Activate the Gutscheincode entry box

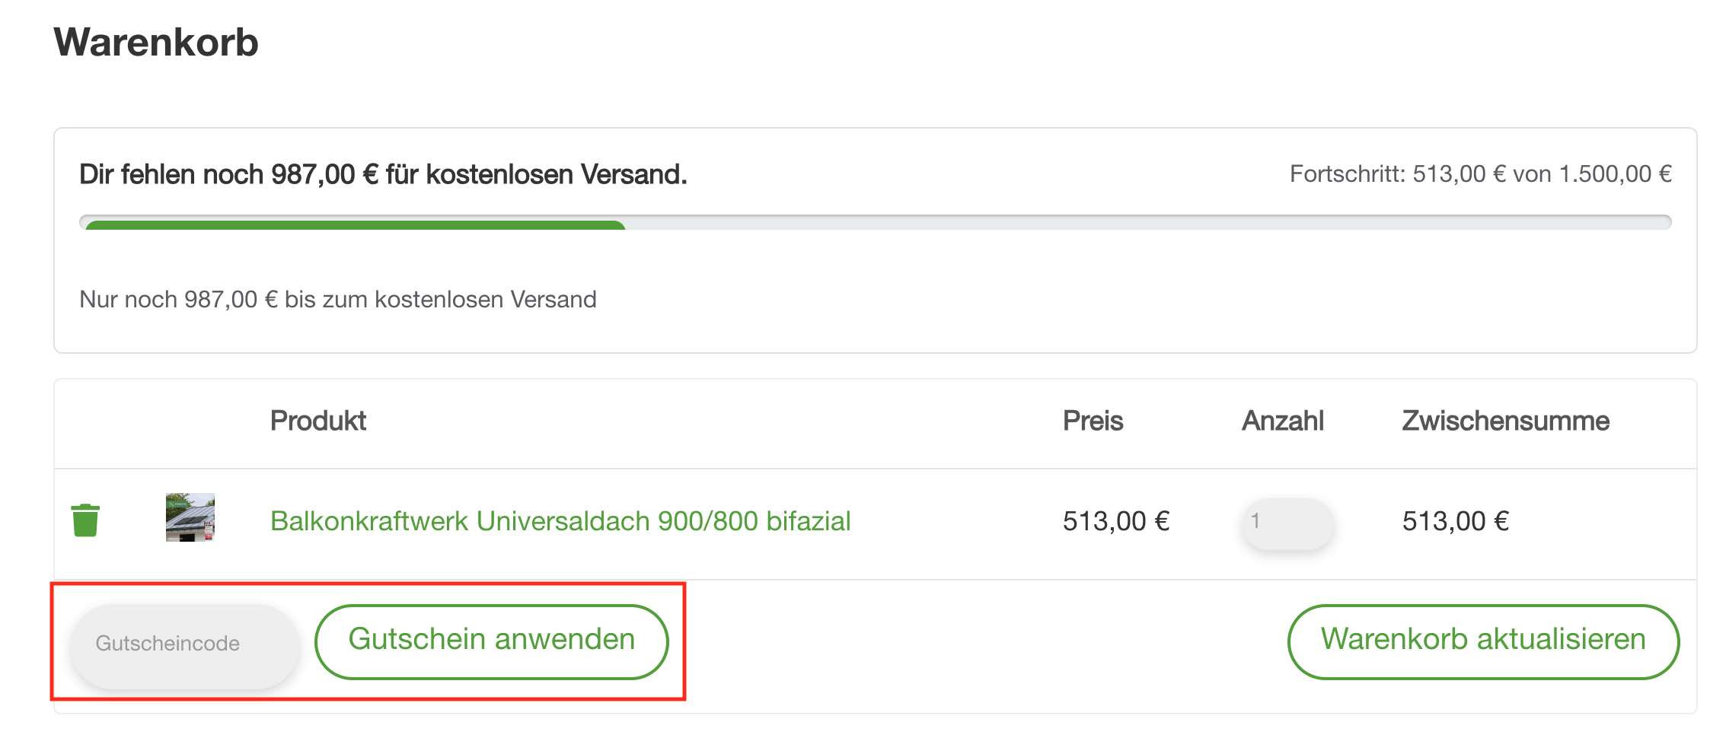coord(183,641)
